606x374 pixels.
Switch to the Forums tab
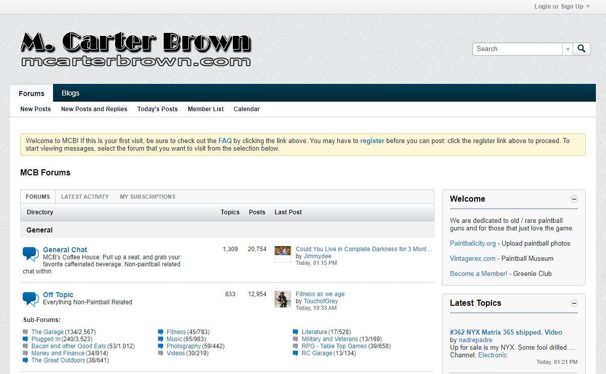click(x=32, y=93)
